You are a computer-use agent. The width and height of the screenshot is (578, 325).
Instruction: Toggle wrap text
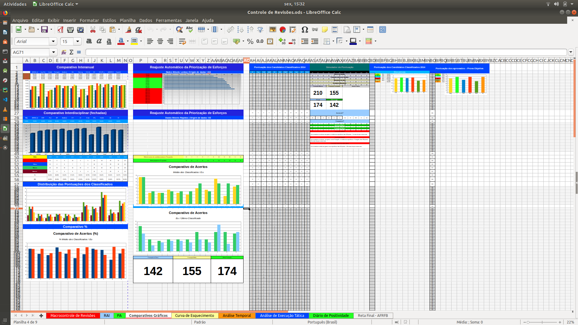click(182, 41)
